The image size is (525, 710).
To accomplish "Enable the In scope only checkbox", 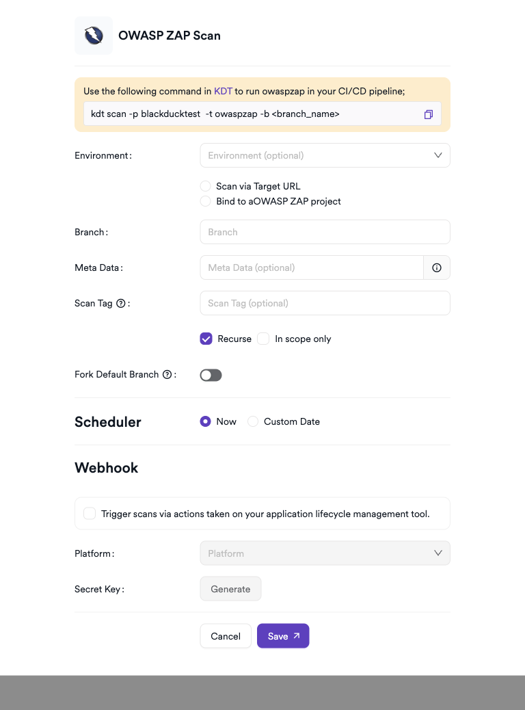I will coord(263,339).
